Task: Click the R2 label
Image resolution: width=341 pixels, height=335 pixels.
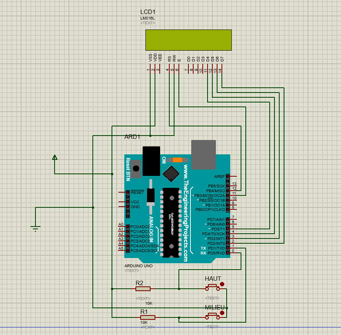Action: pos(139,283)
